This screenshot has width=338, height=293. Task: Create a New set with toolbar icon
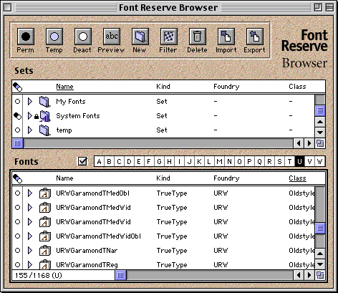click(x=140, y=37)
